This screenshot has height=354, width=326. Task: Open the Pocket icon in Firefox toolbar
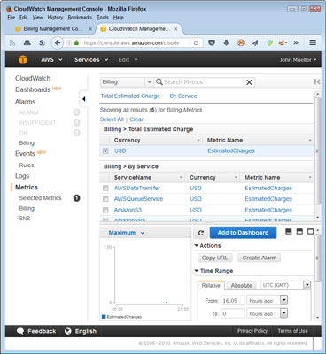(x=212, y=42)
